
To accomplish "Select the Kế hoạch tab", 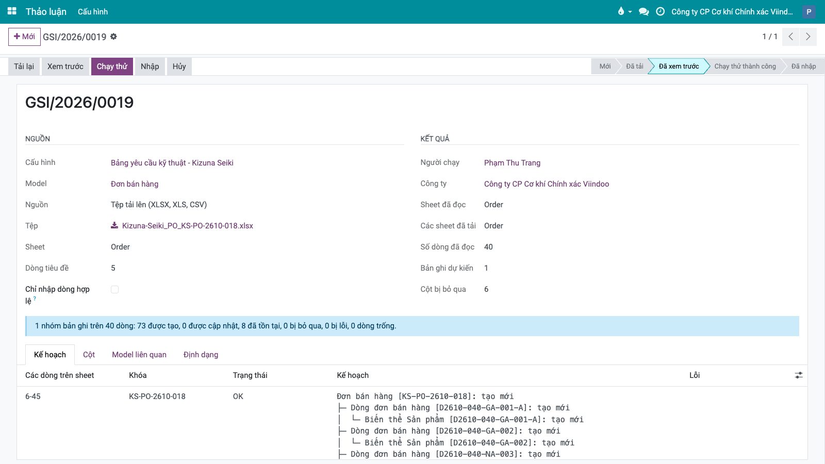I will 50,354.
